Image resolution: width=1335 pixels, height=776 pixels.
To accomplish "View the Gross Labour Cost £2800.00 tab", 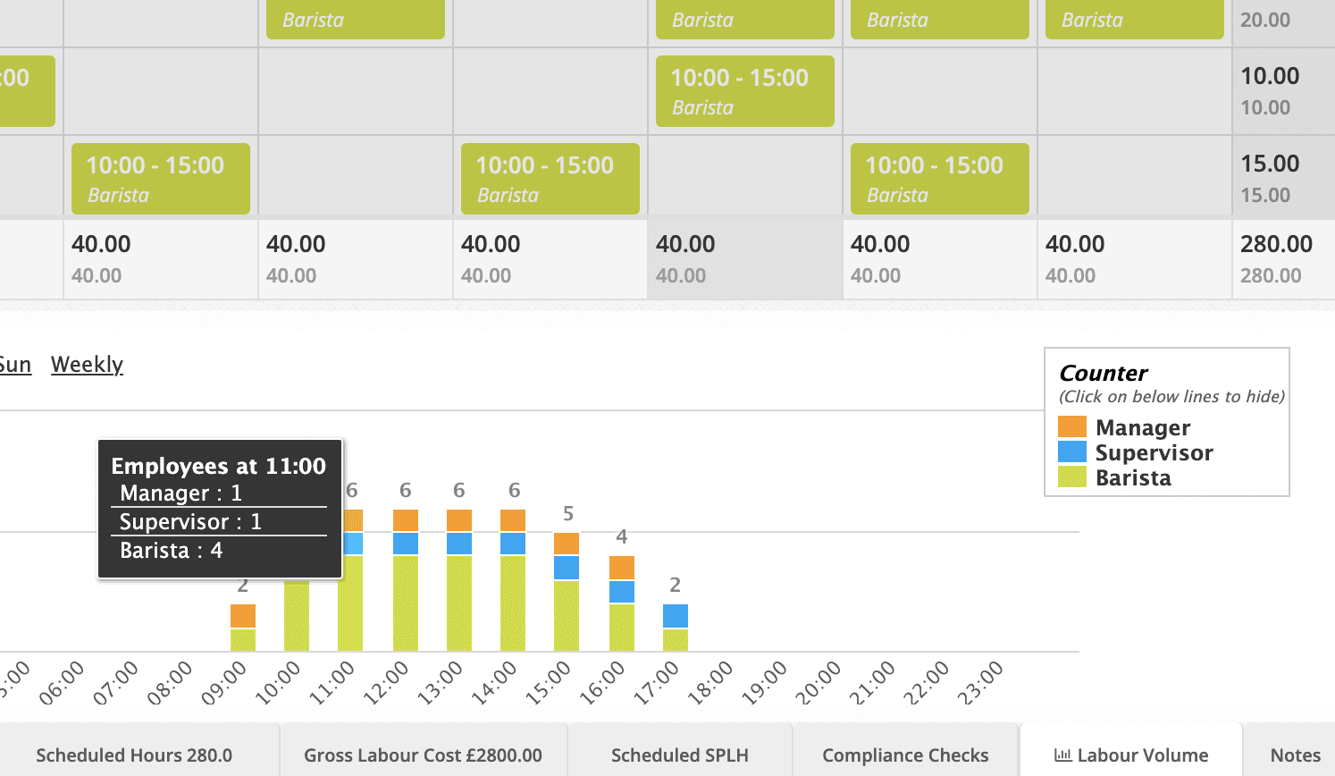I will pos(424,755).
